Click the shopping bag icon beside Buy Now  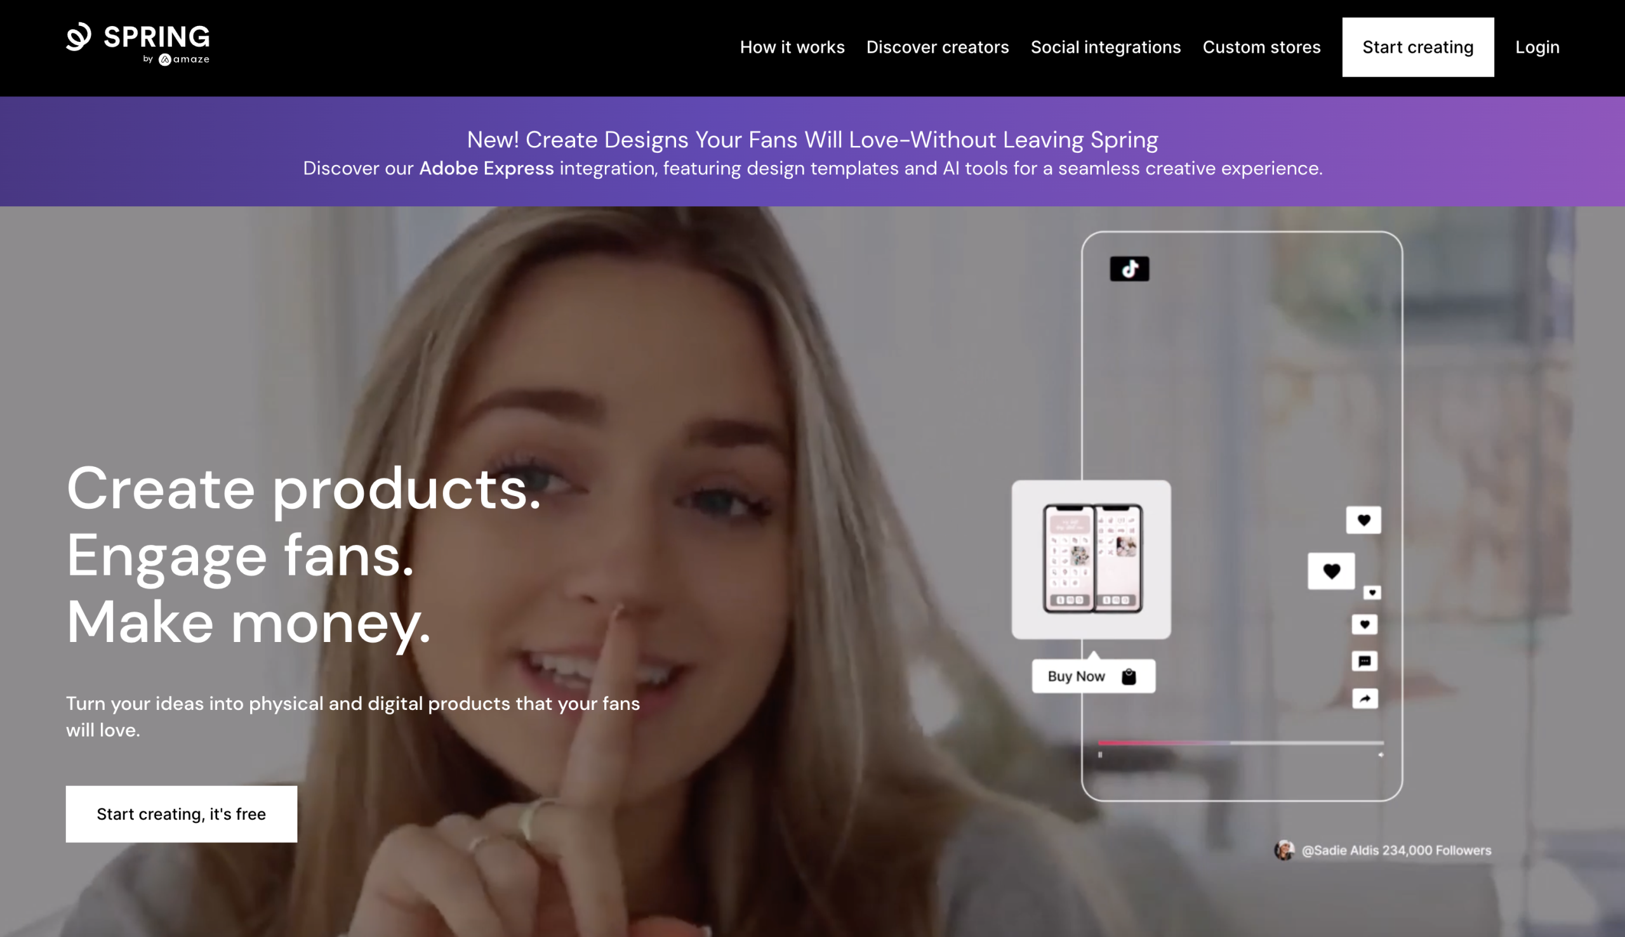click(1129, 676)
